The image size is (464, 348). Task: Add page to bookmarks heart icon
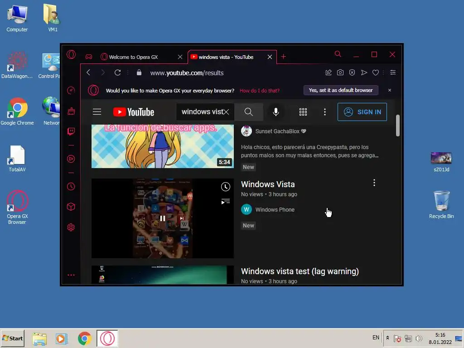click(376, 72)
